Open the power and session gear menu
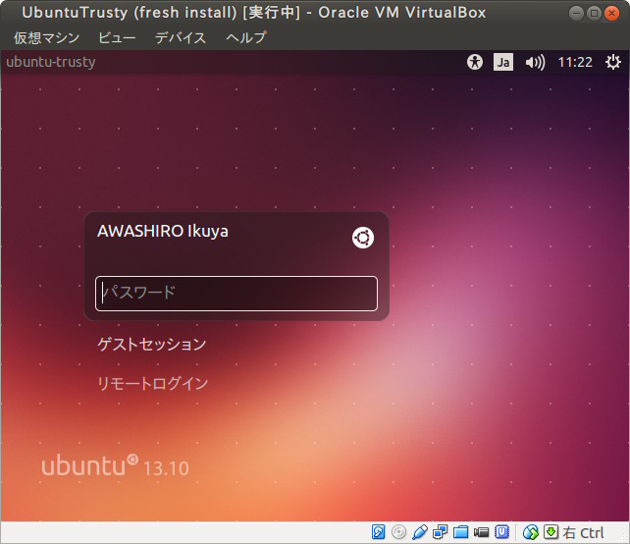Viewport: 630px width, 544px height. point(612,62)
